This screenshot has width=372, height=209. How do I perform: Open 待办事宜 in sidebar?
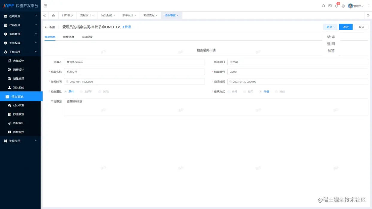click(x=21, y=97)
